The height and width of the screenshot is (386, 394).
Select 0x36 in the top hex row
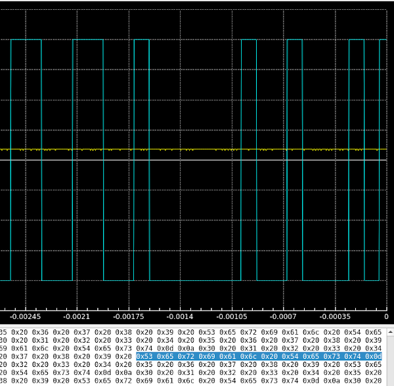click(40, 332)
